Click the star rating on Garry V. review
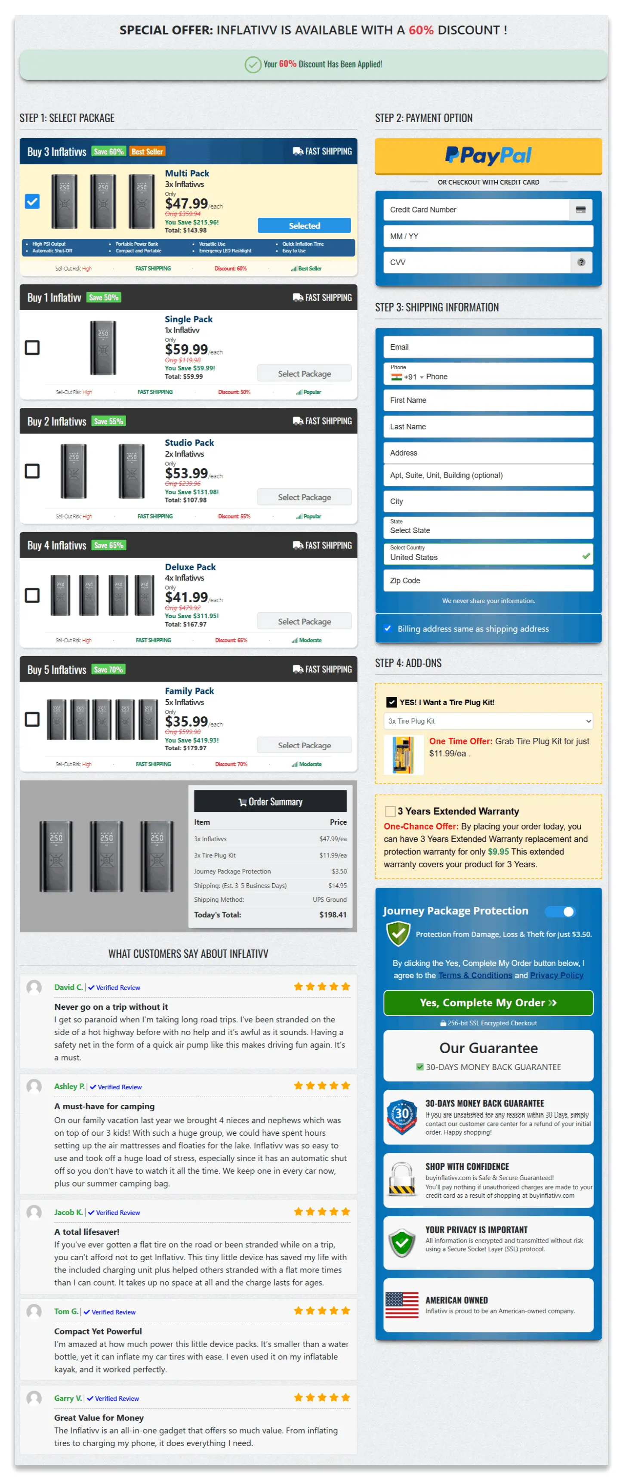Viewport: 623px width, 1480px height. pyautogui.click(x=322, y=1398)
